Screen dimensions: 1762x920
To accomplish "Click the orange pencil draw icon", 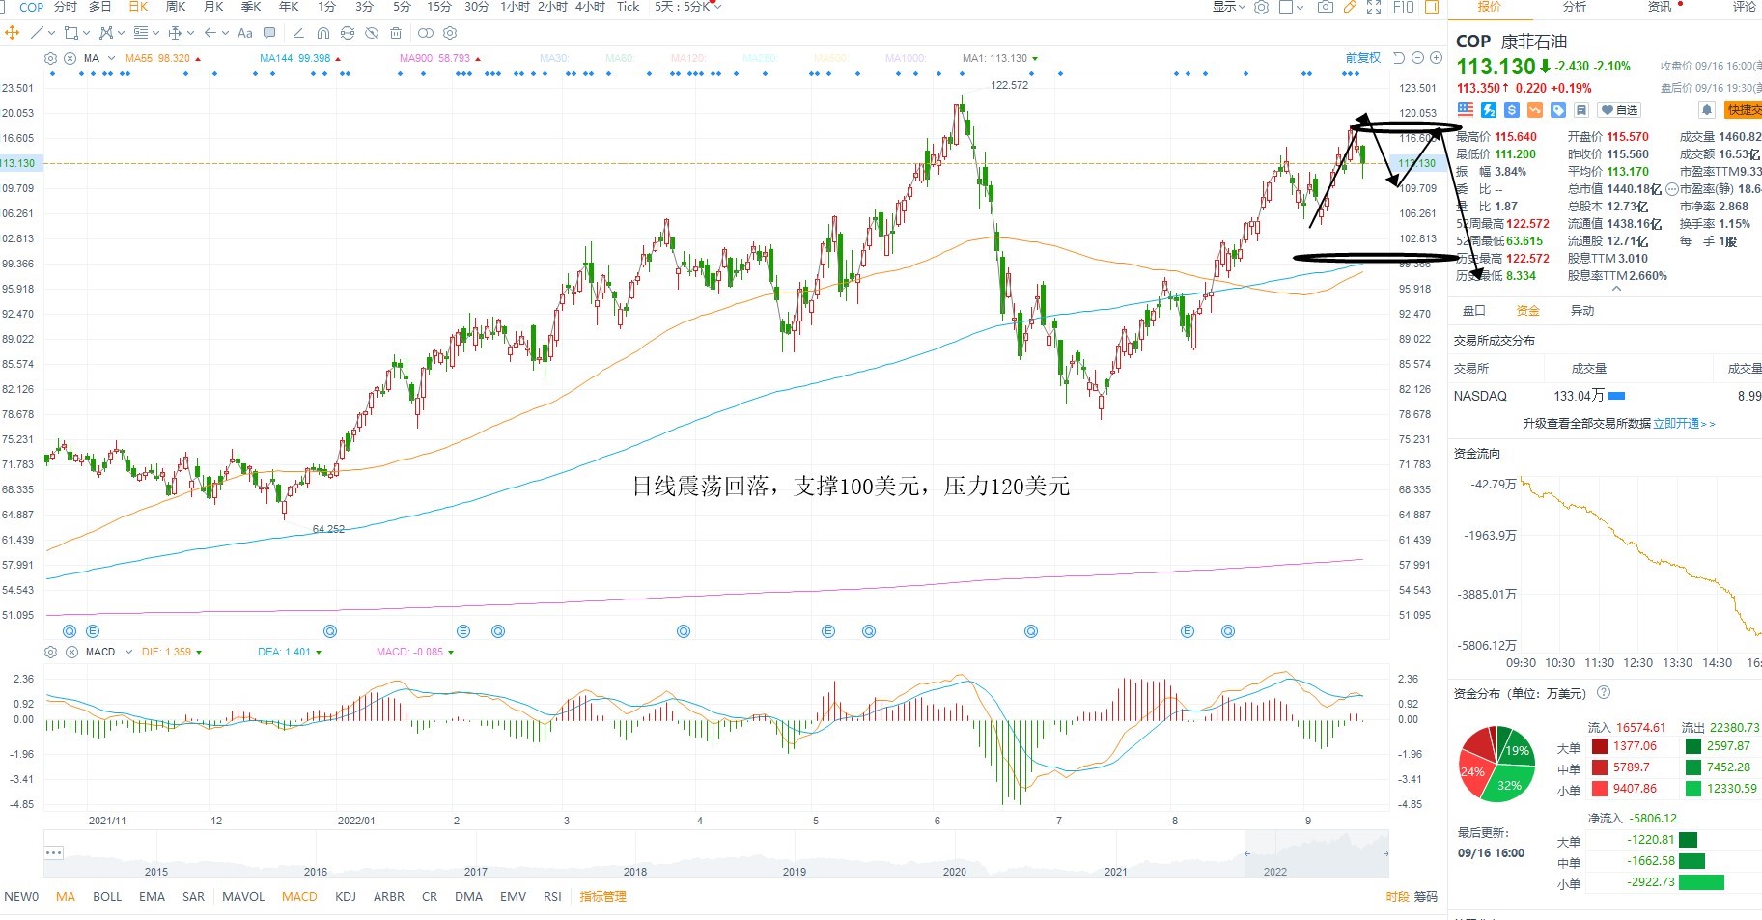I will [x=1350, y=7].
